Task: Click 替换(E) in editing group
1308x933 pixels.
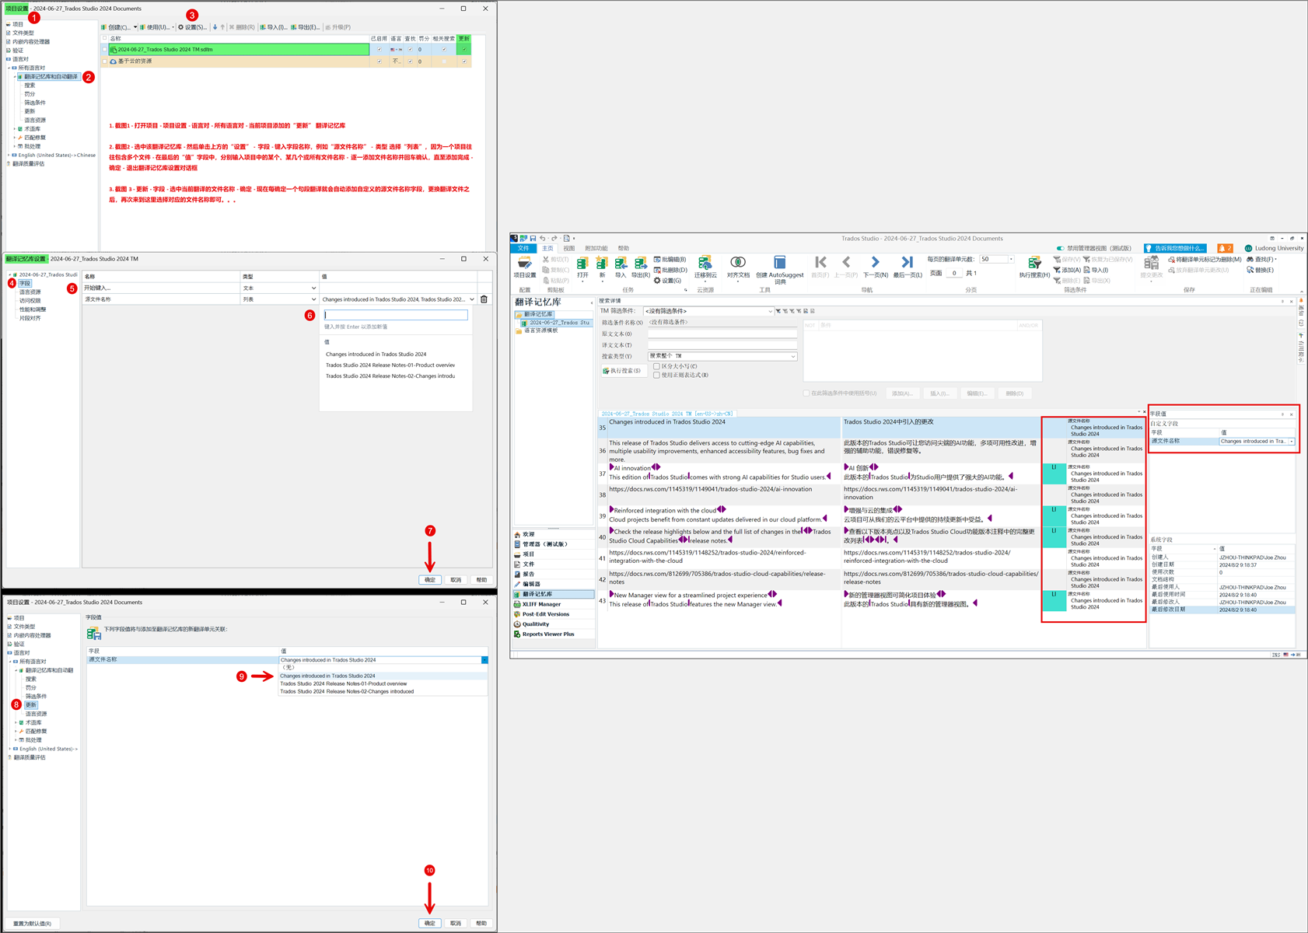Action: pos(1260,270)
